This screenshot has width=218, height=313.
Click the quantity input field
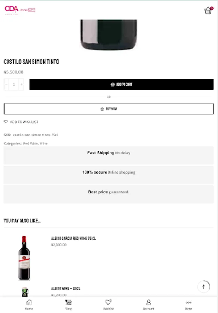coord(14,85)
